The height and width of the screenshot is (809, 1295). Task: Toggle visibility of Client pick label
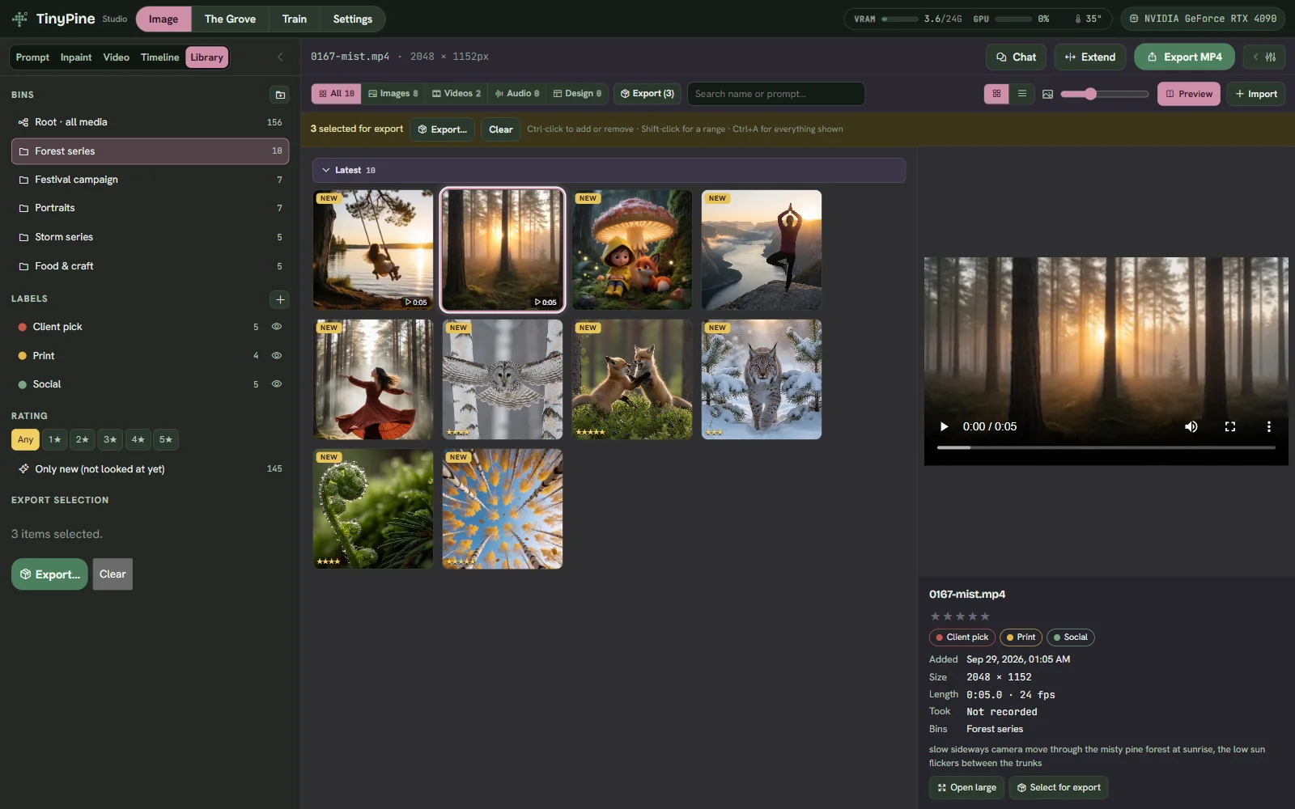277,327
